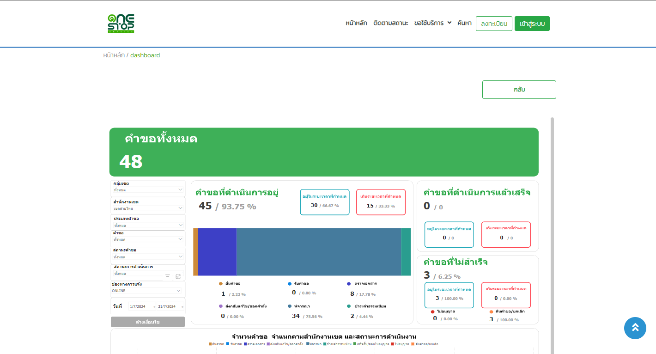Go to ติดตามสถานะ in navigation
This screenshot has height=354, width=656.
tap(390, 23)
